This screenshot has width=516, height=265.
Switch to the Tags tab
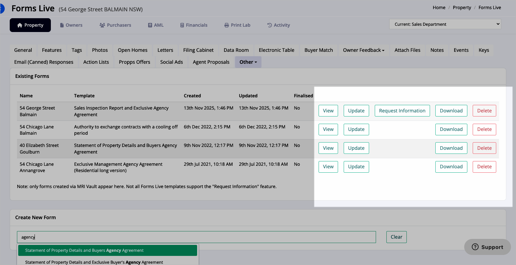click(77, 50)
